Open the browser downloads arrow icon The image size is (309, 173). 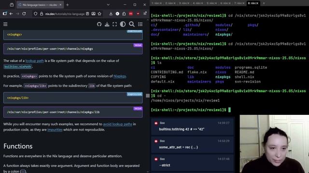(111, 14)
